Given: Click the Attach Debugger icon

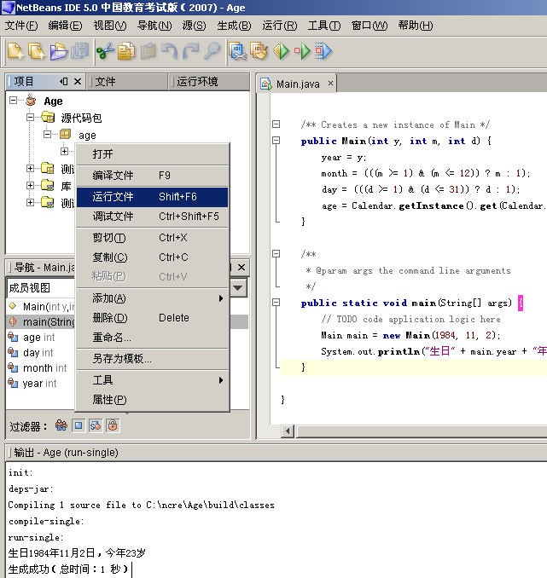Looking at the screenshot, I should pyautogui.click(x=323, y=51).
